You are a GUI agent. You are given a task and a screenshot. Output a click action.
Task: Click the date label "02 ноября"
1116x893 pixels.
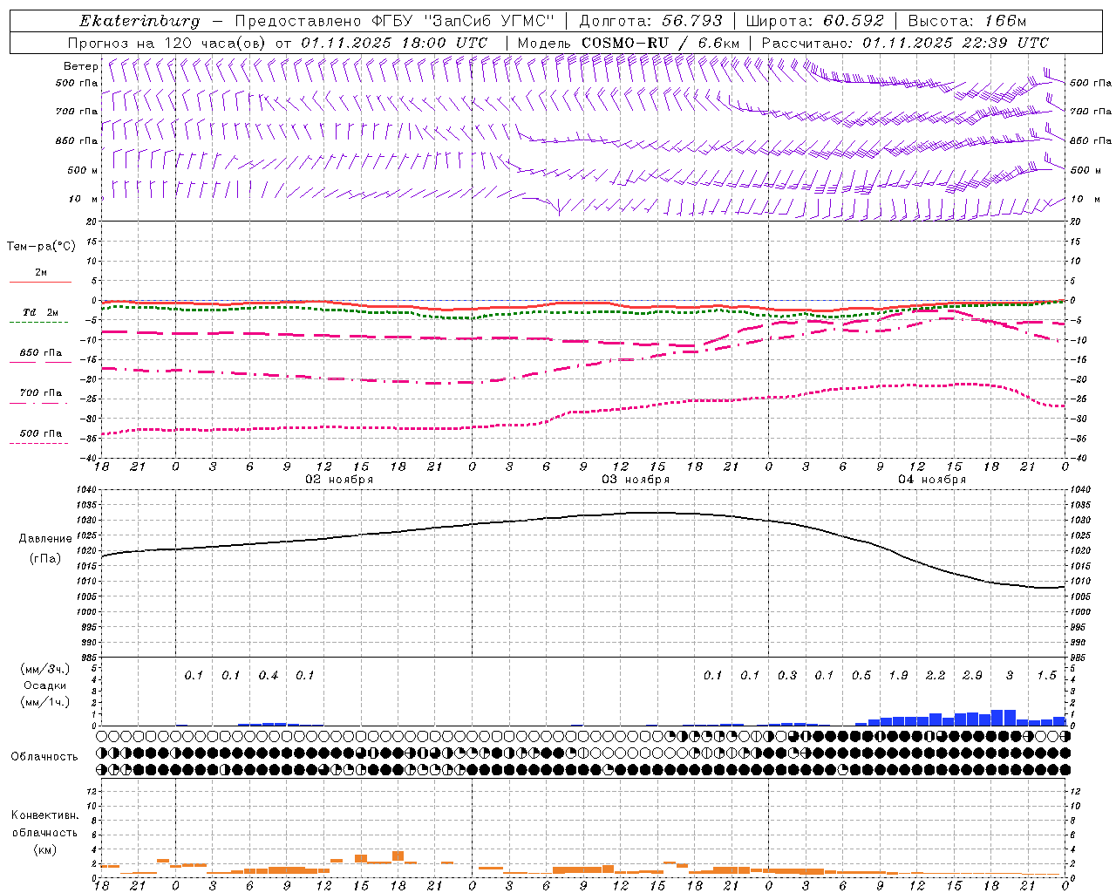pos(339,480)
